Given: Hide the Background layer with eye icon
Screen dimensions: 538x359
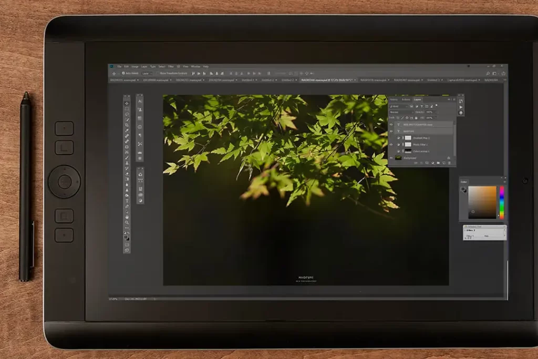Looking at the screenshot, I should coord(391,157).
